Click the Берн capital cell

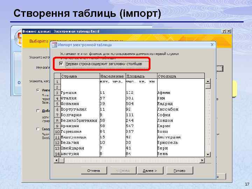(x=181, y=148)
